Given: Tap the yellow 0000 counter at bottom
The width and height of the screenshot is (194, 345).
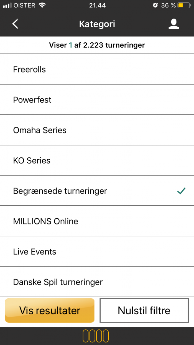Looking at the screenshot, I should [x=96, y=336].
